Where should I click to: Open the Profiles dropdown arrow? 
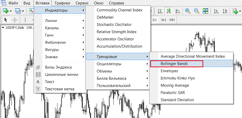click(23, 11)
